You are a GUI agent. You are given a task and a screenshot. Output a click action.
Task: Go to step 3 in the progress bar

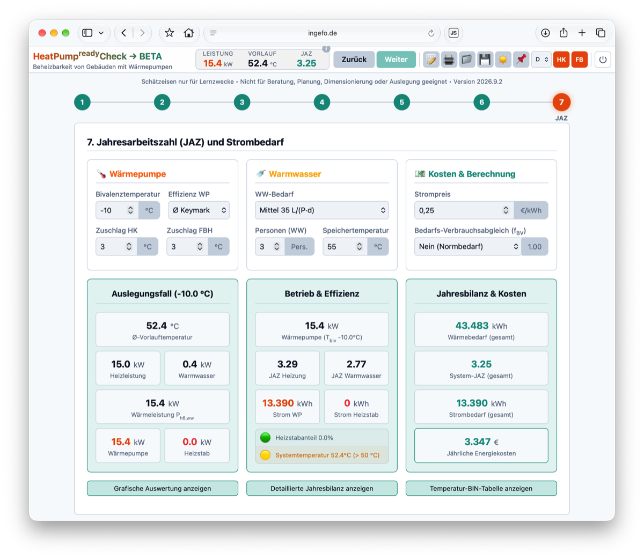click(242, 102)
